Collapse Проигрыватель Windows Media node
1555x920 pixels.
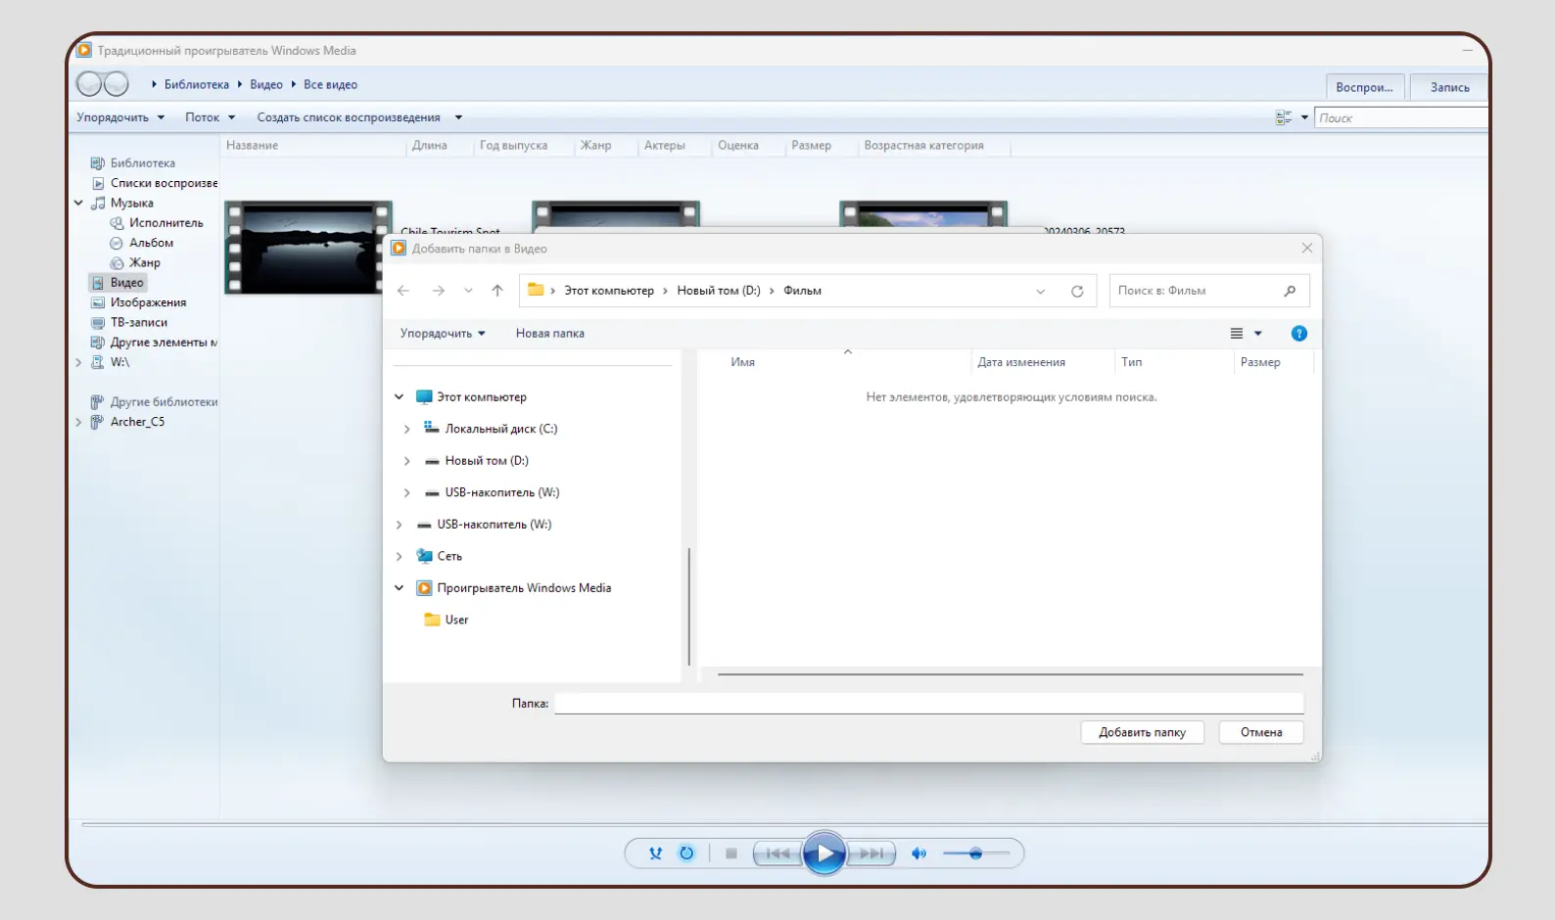click(399, 588)
